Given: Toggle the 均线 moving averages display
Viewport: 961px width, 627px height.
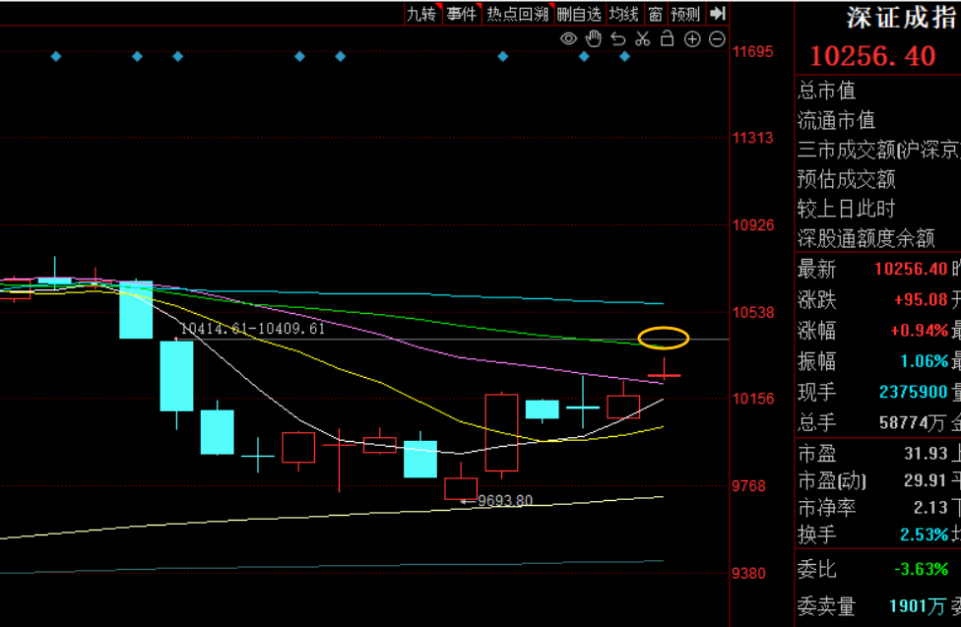Looking at the screenshot, I should [x=623, y=14].
